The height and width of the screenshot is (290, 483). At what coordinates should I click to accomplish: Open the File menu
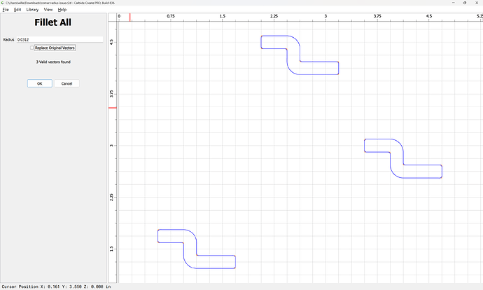[x=6, y=9]
